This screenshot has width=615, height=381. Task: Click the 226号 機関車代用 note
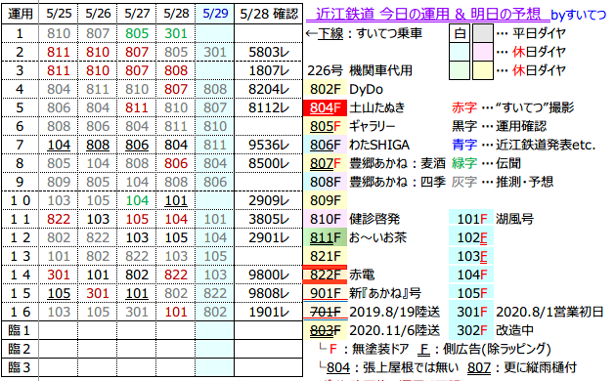(360, 70)
